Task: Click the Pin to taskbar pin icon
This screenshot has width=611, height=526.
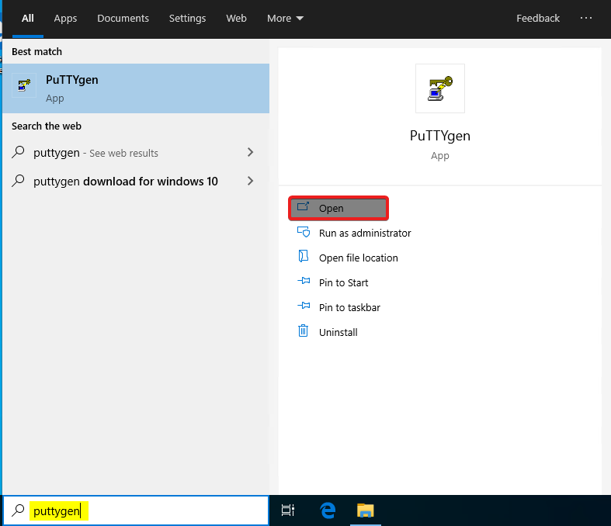Action: click(304, 306)
